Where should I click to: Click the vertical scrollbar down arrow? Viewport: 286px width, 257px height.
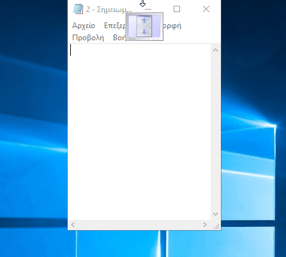215,214
